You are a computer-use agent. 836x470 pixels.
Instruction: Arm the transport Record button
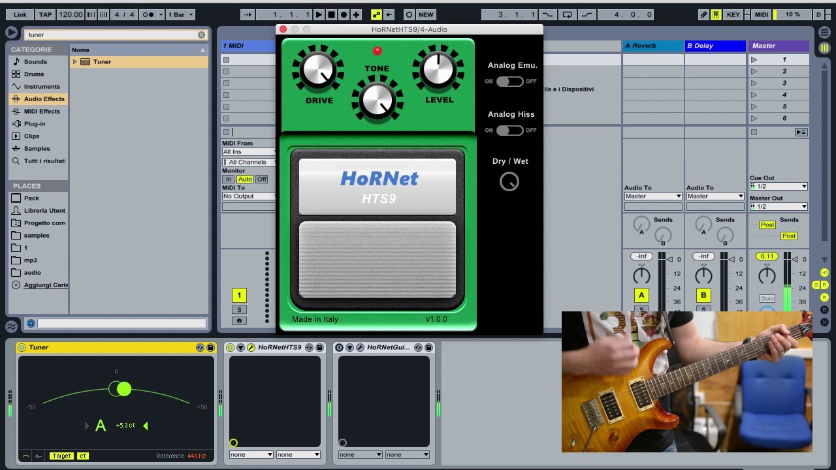(x=344, y=14)
